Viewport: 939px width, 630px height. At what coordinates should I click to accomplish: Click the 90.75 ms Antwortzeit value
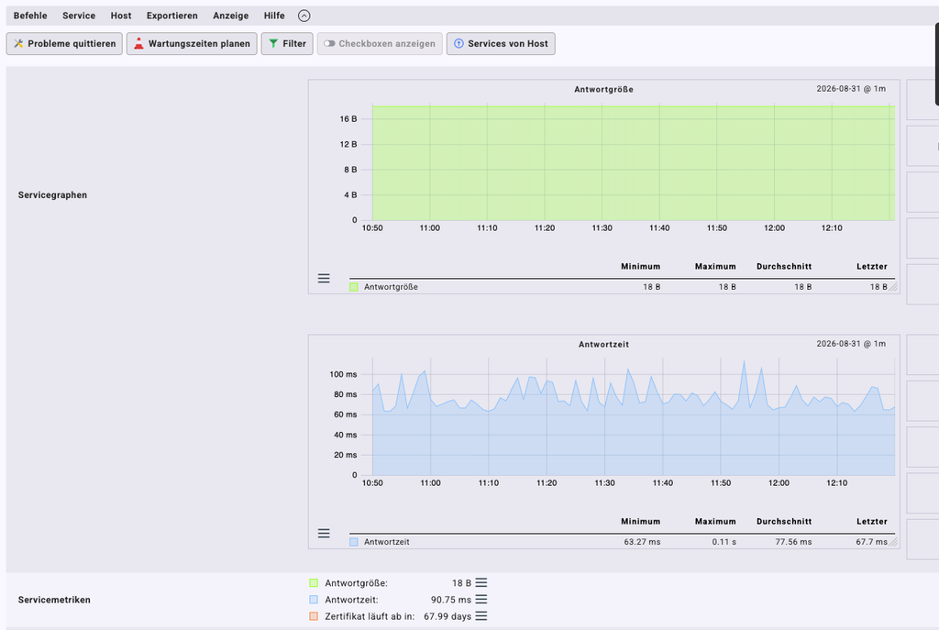pos(451,600)
